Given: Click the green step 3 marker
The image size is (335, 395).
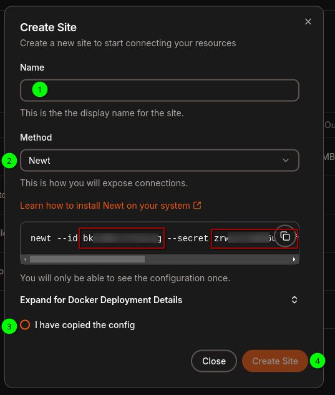Looking at the screenshot, I should [x=9, y=326].
